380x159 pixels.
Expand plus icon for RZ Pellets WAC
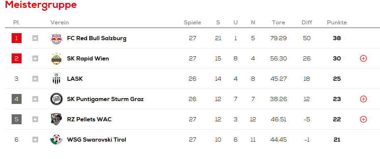coord(363,119)
